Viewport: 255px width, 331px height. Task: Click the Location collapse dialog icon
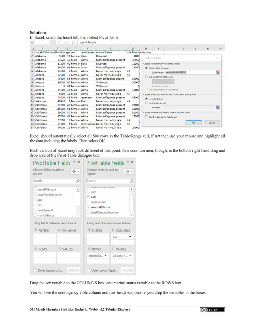tap(218, 108)
